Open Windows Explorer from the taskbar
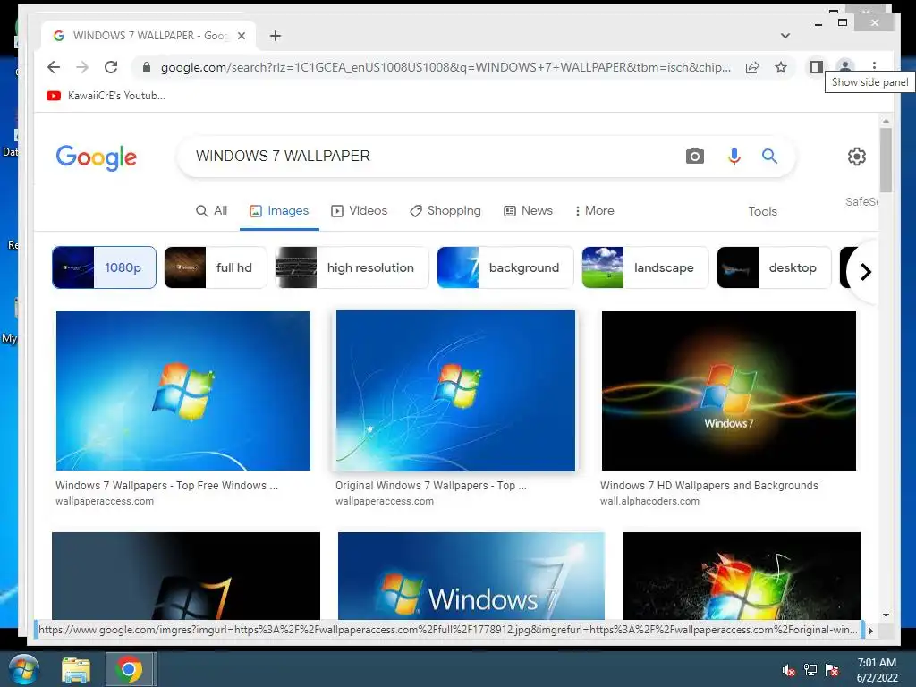The height and width of the screenshot is (687, 916). pyautogui.click(x=76, y=669)
